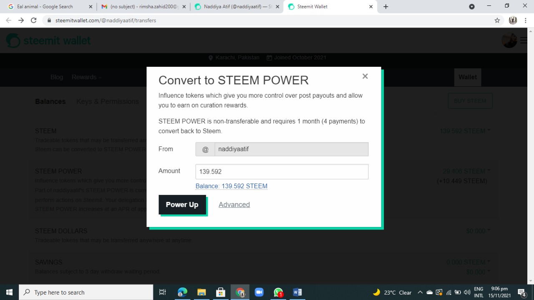Focus the Amount input field
This screenshot has width=534, height=300.
pos(282,171)
